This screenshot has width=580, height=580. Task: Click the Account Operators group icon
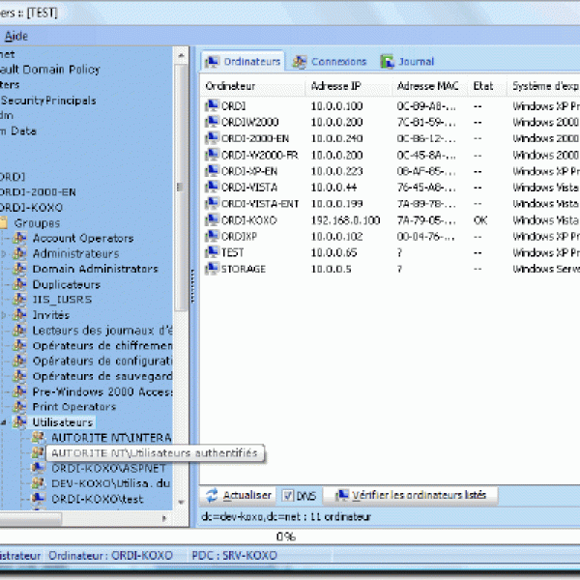[20, 238]
